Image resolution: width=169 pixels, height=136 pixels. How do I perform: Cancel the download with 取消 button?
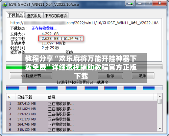[143, 76]
